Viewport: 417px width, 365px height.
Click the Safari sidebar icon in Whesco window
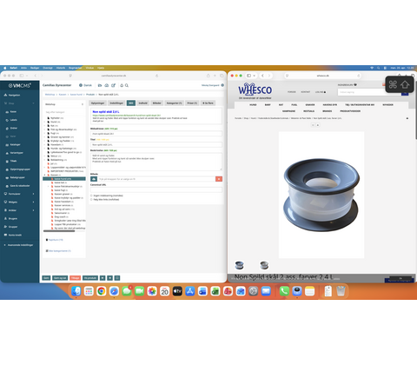coord(248,76)
